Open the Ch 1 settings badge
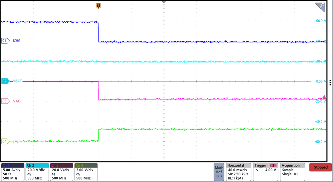This screenshot has width=333, height=182. coord(13,172)
